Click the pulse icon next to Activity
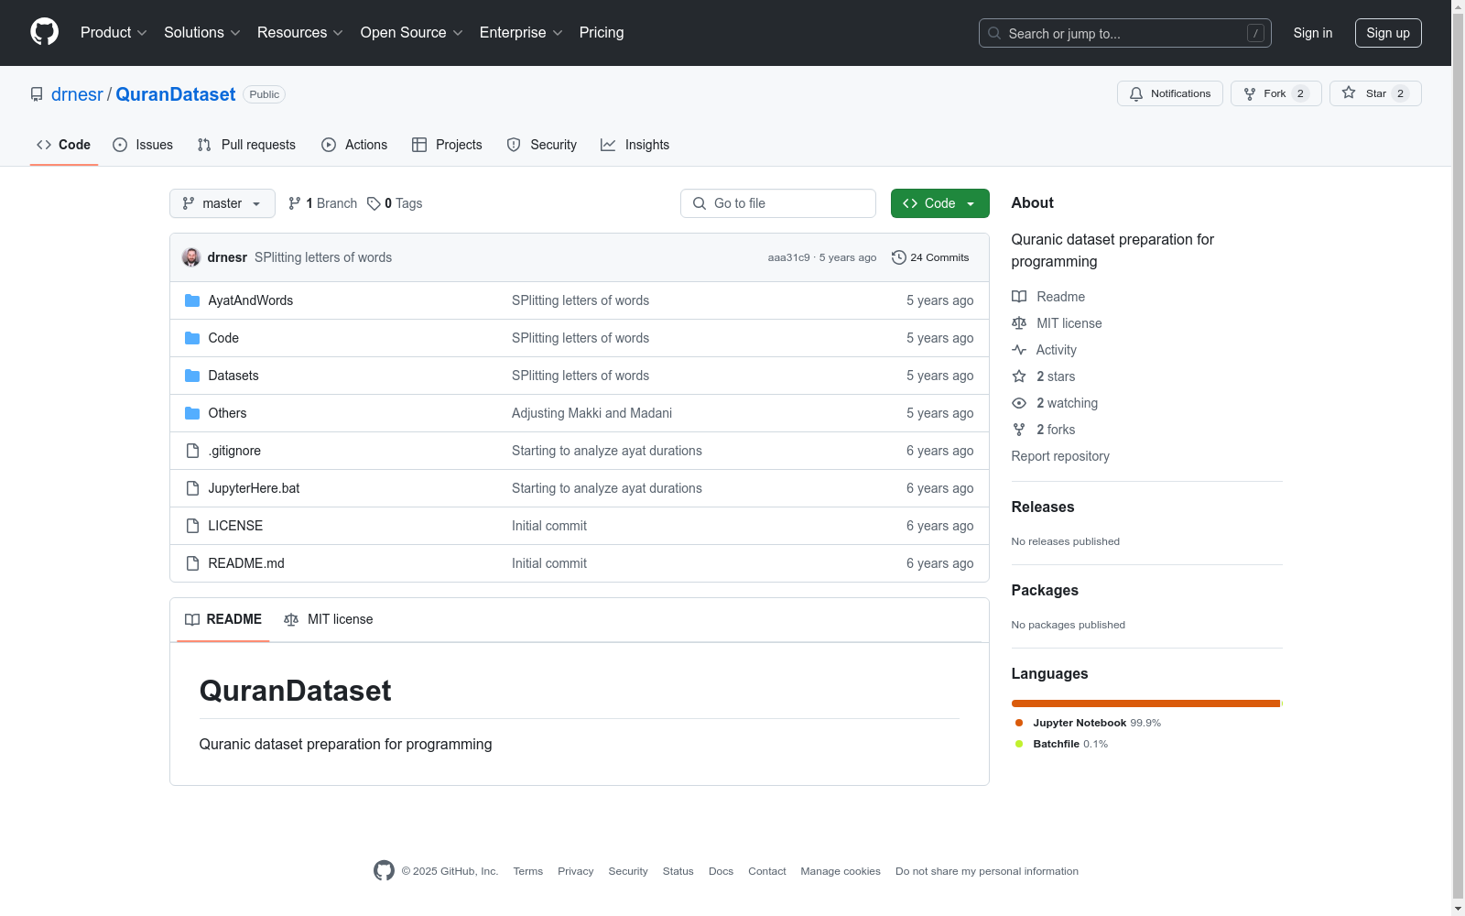This screenshot has width=1465, height=916. [1019, 350]
